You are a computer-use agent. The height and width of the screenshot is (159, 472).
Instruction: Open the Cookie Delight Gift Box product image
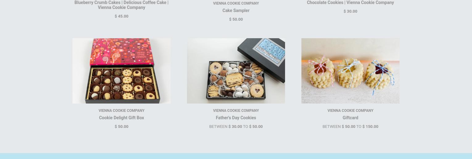pos(122,71)
